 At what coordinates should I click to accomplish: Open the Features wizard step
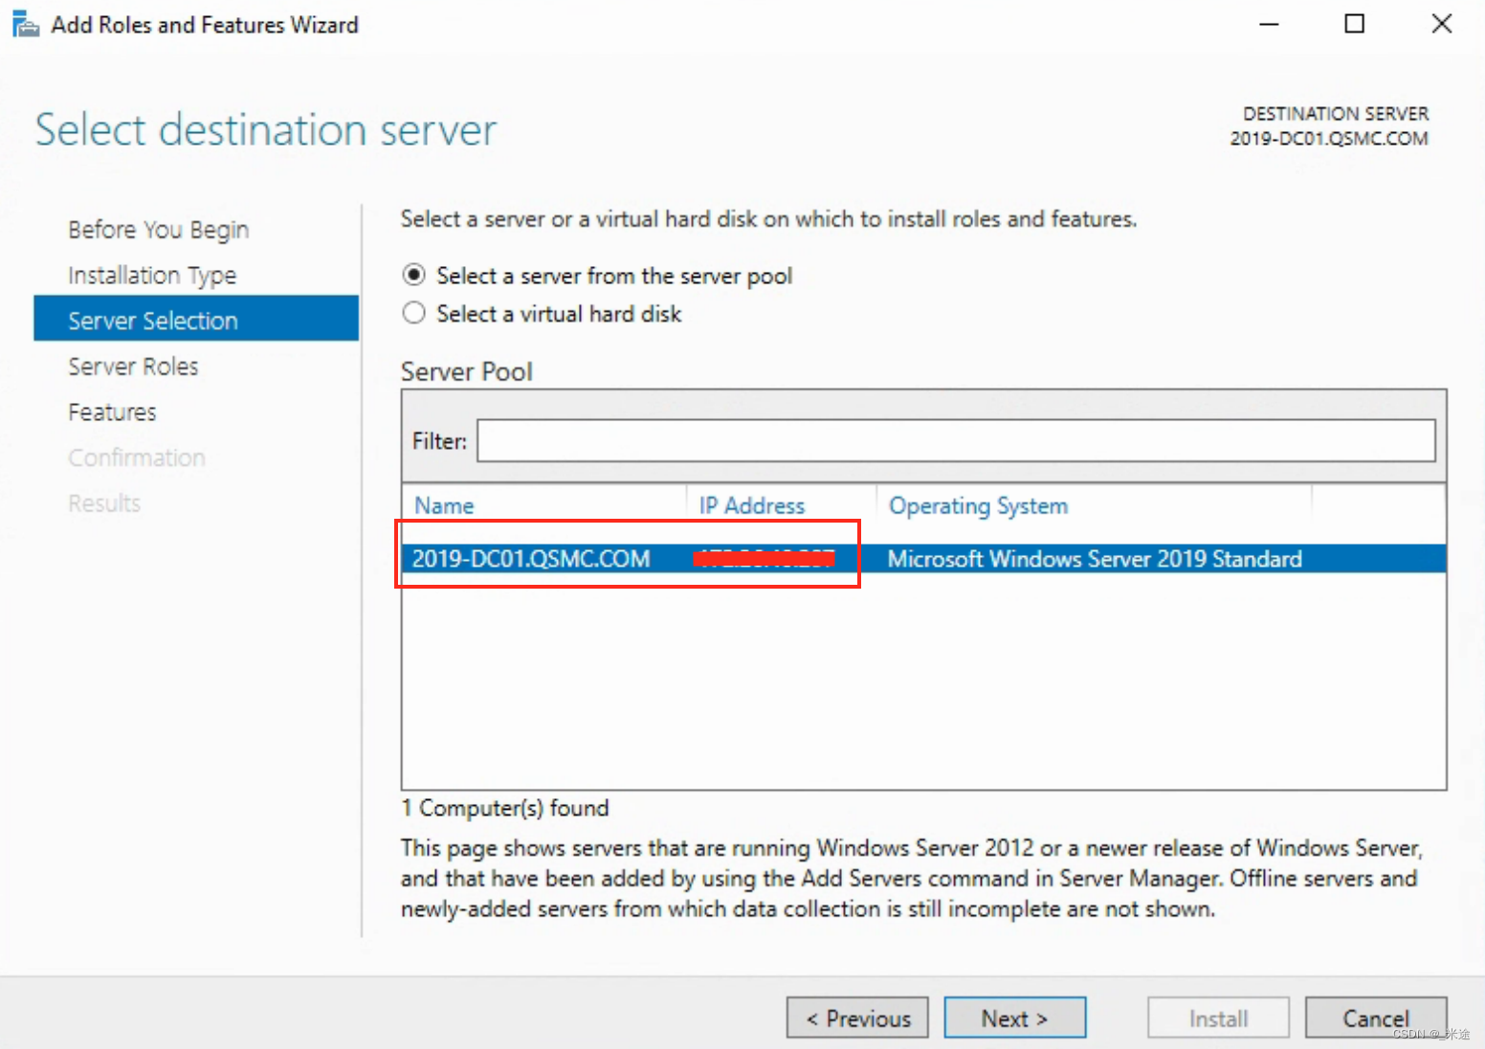[112, 412]
